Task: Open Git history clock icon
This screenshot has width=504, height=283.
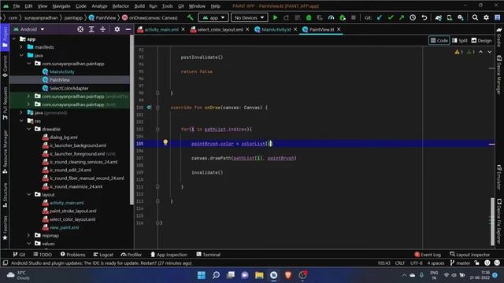Action: [x=413, y=17]
